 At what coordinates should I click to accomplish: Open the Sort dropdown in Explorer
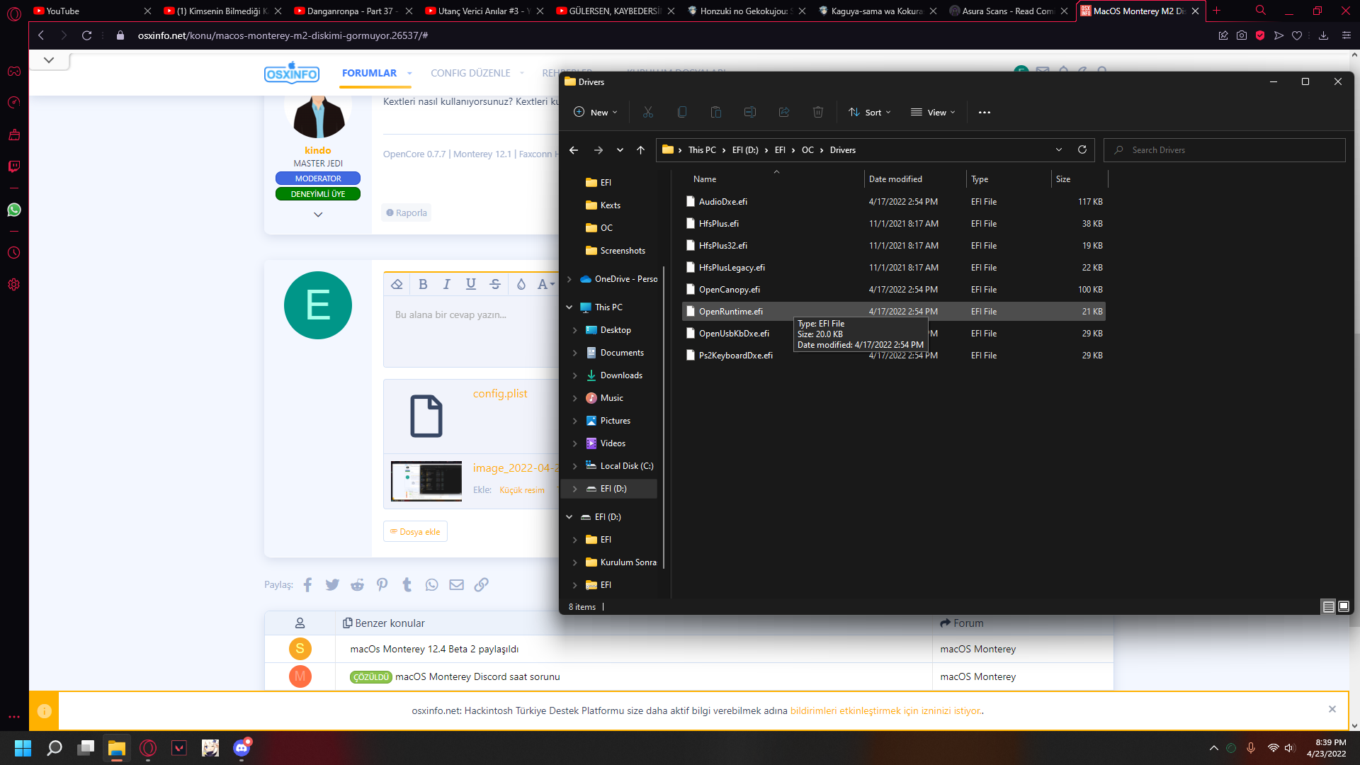click(871, 112)
